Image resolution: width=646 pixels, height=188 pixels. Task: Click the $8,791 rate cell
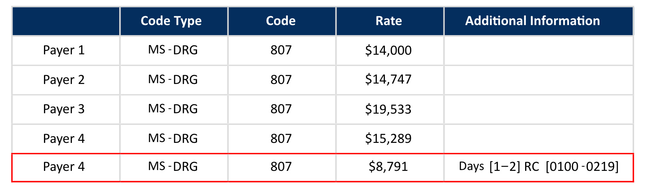[x=388, y=167]
